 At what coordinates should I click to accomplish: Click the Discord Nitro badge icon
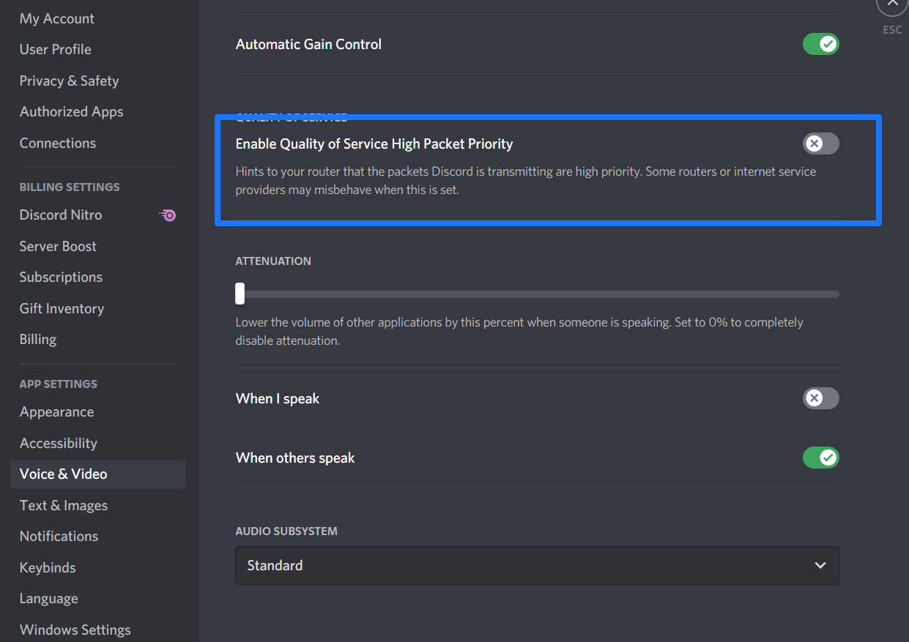168,215
